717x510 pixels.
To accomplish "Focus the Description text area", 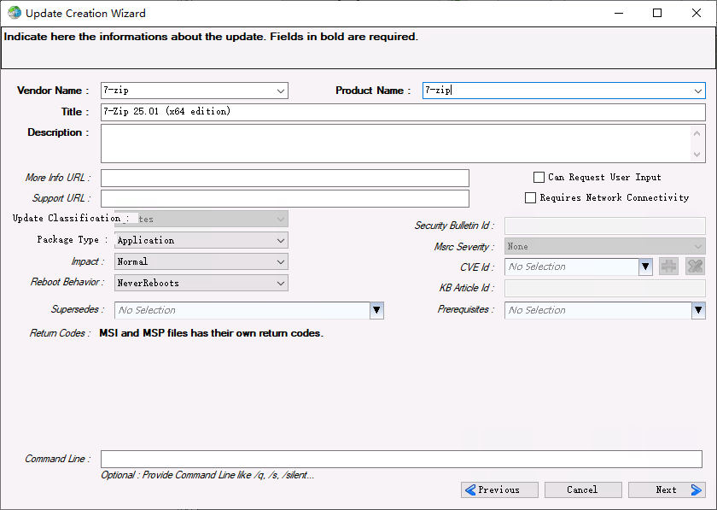I will (396, 144).
